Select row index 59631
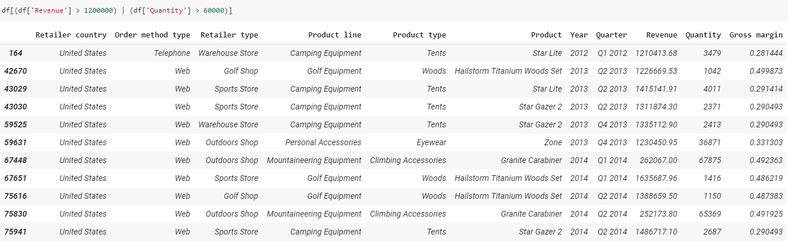The width and height of the screenshot is (788, 242). (x=15, y=142)
